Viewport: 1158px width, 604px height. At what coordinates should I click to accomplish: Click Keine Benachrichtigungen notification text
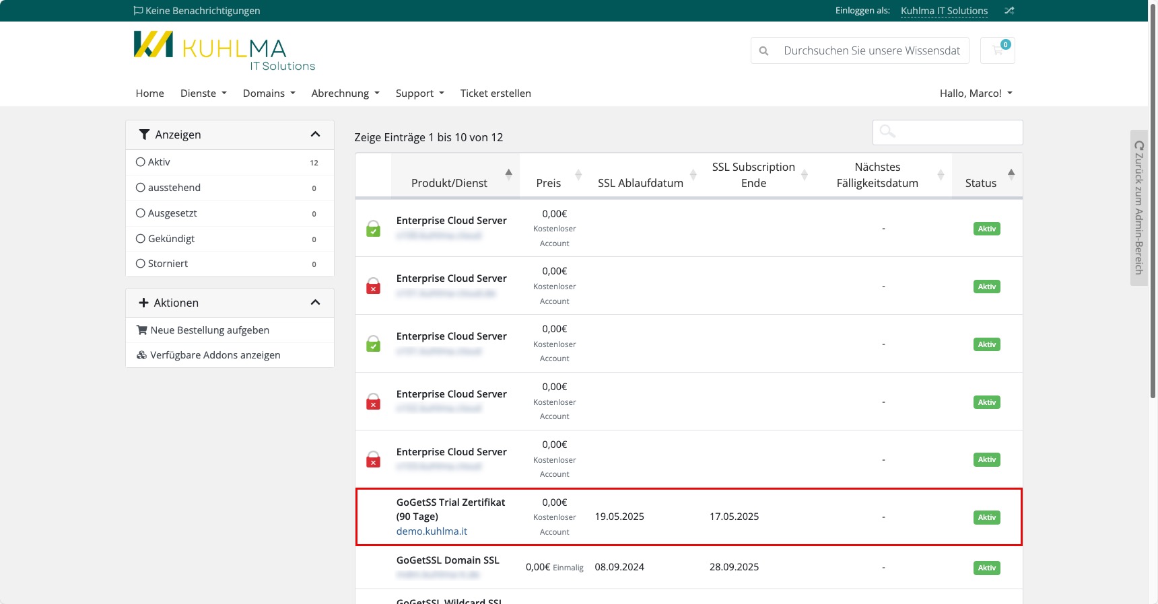pos(203,11)
